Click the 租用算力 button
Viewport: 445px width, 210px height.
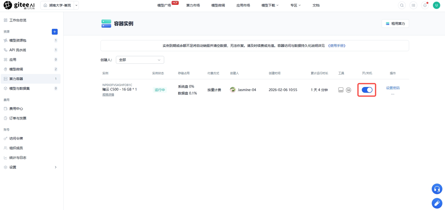(x=395, y=24)
